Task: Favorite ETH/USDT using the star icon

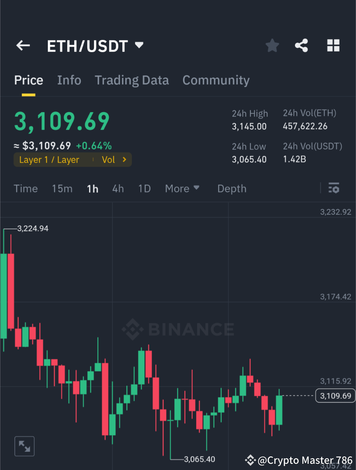Action: (x=272, y=45)
